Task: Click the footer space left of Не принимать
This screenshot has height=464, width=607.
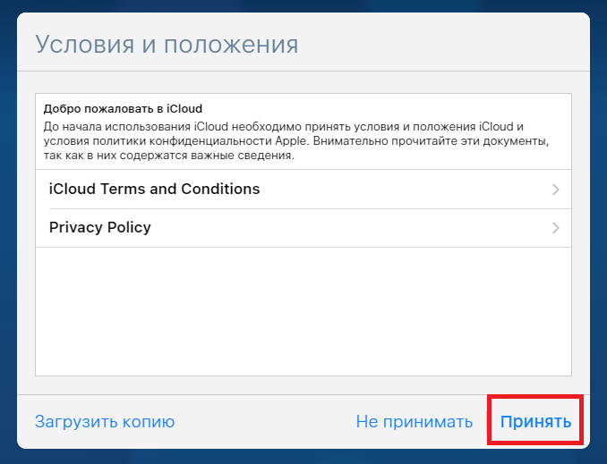Action: [x=265, y=421]
